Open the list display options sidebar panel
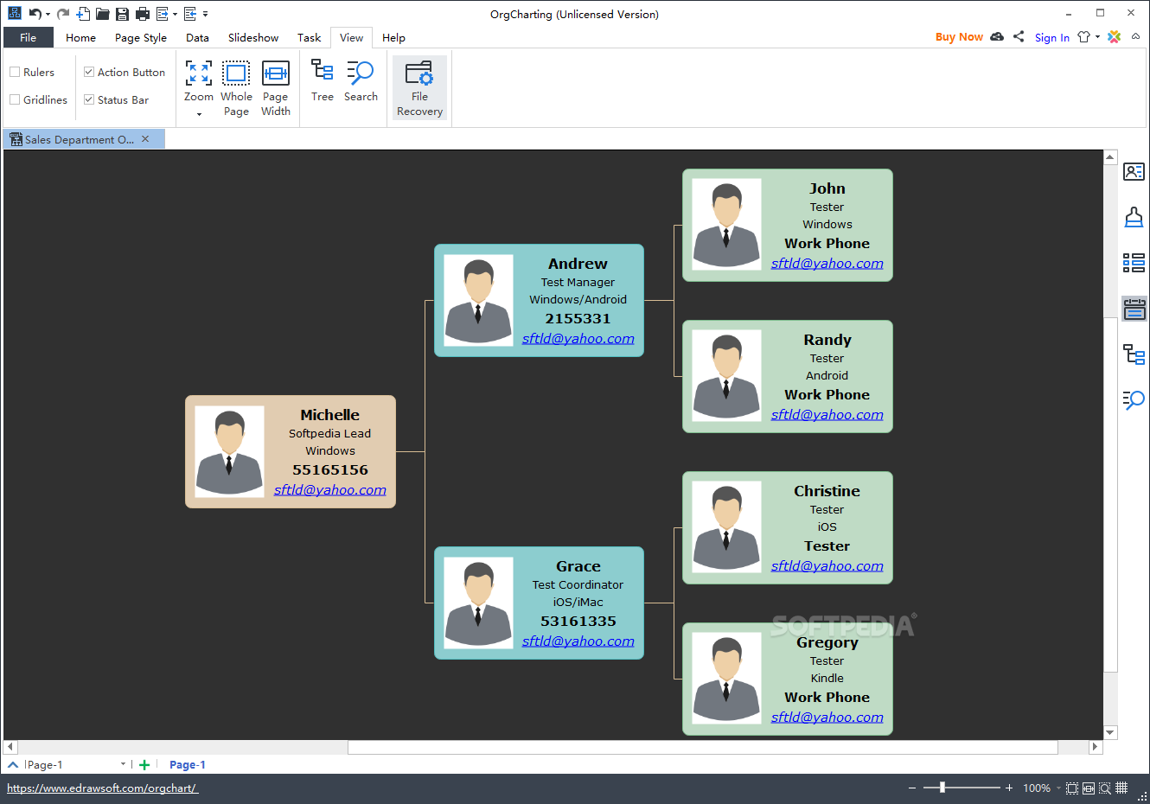Screen dimensions: 1150x804 click(1134, 263)
